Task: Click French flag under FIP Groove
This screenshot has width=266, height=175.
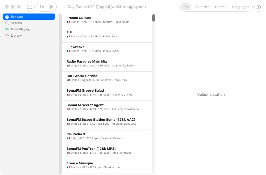Action: point(68,51)
